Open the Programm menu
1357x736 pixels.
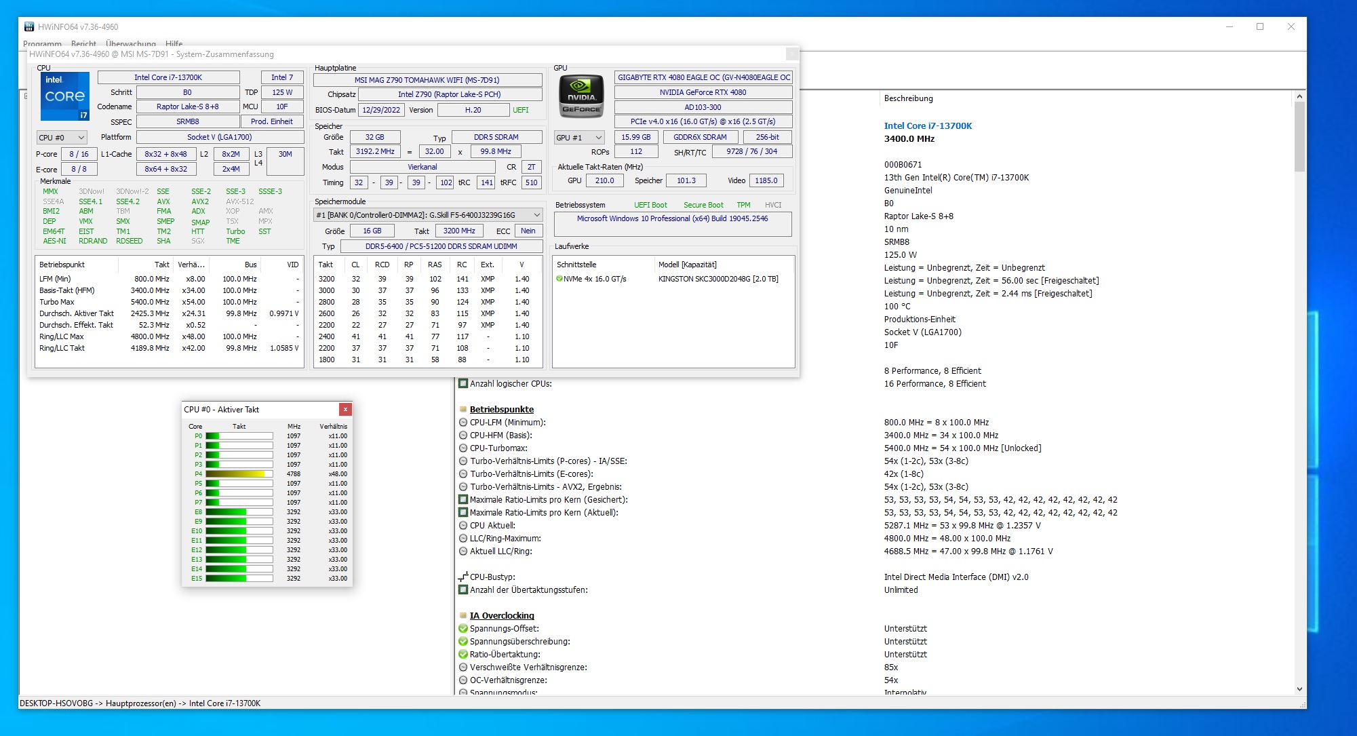[42, 44]
